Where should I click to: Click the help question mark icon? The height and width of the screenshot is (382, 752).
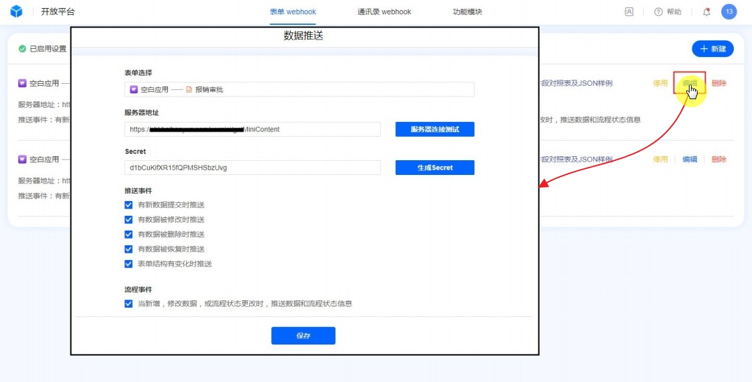658,11
